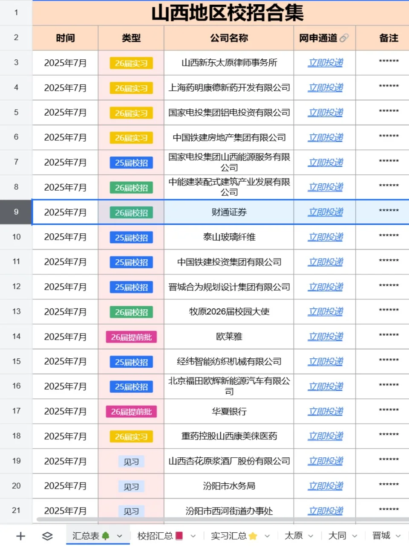The image size is (409, 546).
Task: Select cell 晋城合为规划设计集团有限公司
Action: click(229, 287)
